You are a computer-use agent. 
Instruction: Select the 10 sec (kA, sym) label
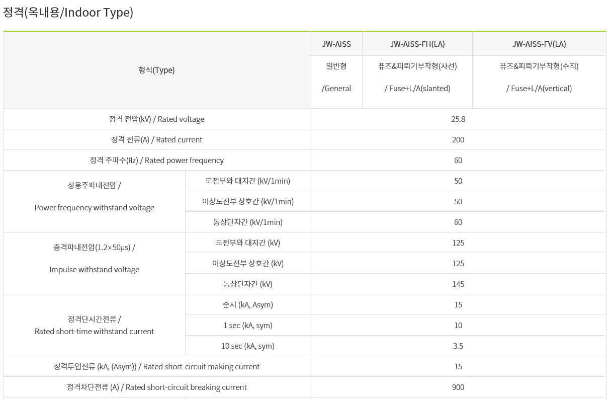pos(247,346)
